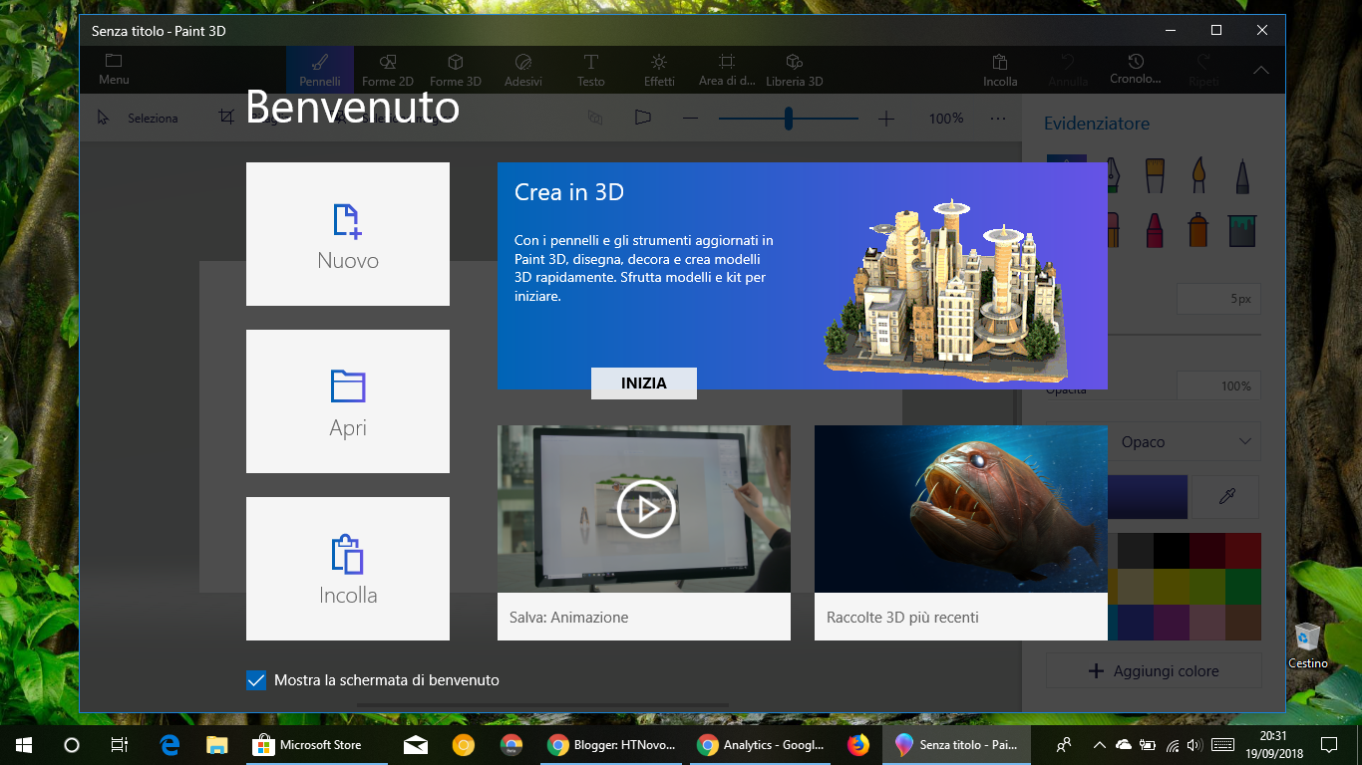The height and width of the screenshot is (765, 1362).
Task: Click the zoom in plus button
Action: pyautogui.click(x=886, y=119)
